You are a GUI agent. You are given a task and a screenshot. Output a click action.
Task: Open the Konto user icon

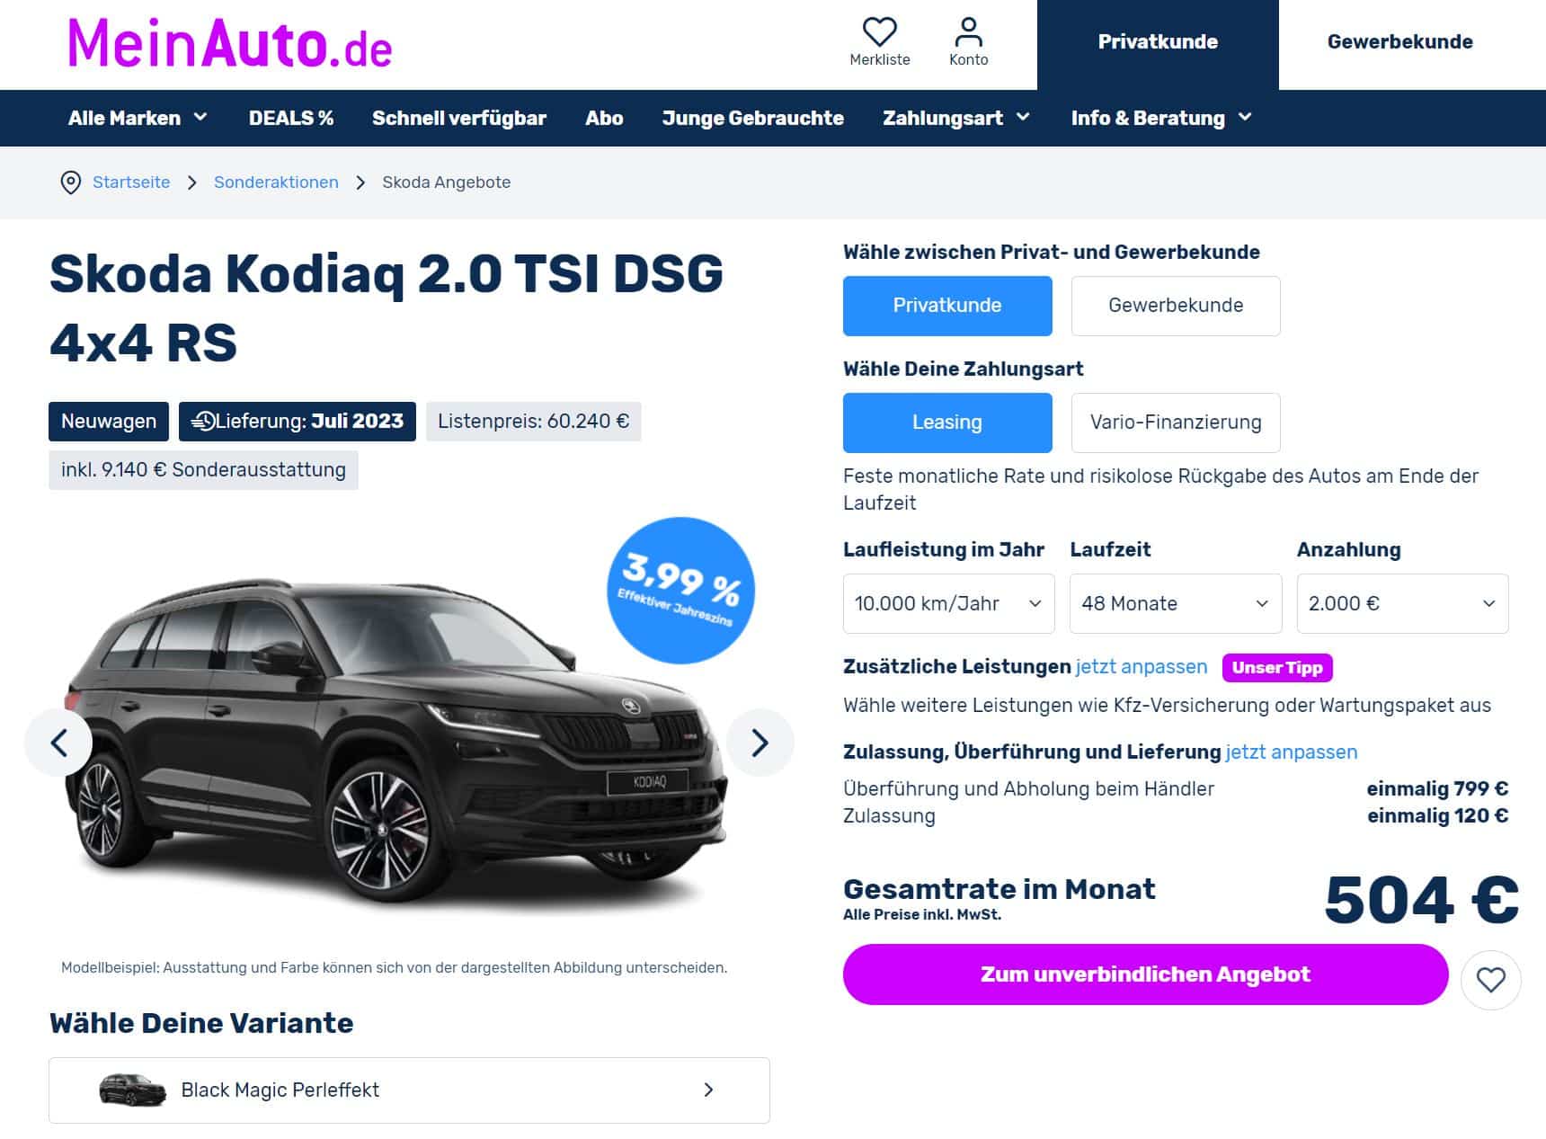coord(968,32)
